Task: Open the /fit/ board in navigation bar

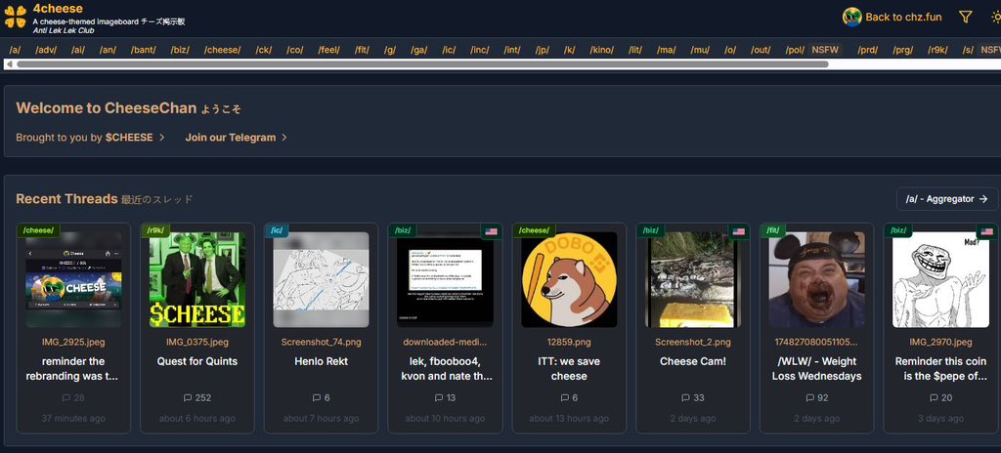Action: point(362,50)
